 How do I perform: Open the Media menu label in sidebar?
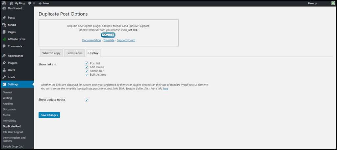coord(12,25)
